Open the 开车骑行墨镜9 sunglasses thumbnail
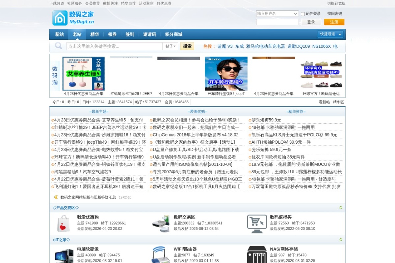Screen dimensions: 395x263 click(x=226, y=74)
